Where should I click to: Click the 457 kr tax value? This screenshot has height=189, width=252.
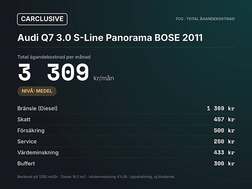224,120
